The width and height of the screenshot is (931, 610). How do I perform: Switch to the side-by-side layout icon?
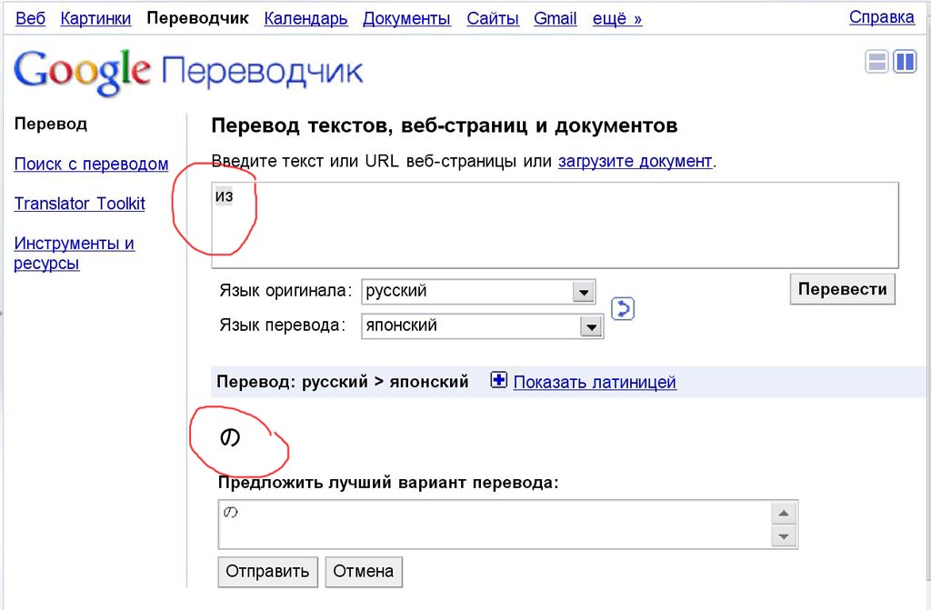905,62
